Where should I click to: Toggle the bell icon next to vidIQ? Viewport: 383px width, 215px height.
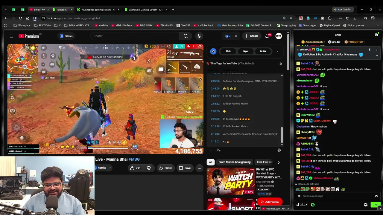[x=236, y=36]
